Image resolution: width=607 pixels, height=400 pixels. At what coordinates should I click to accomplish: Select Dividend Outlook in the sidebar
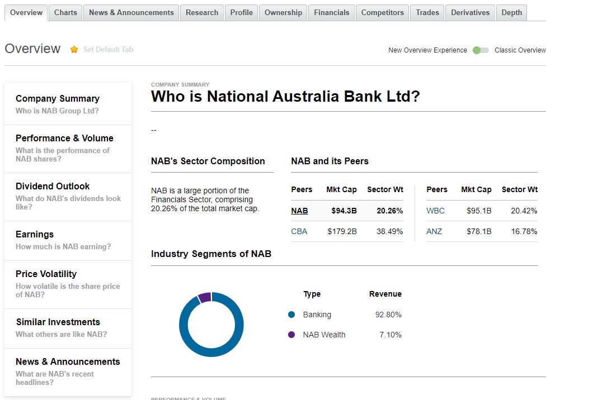point(68,197)
